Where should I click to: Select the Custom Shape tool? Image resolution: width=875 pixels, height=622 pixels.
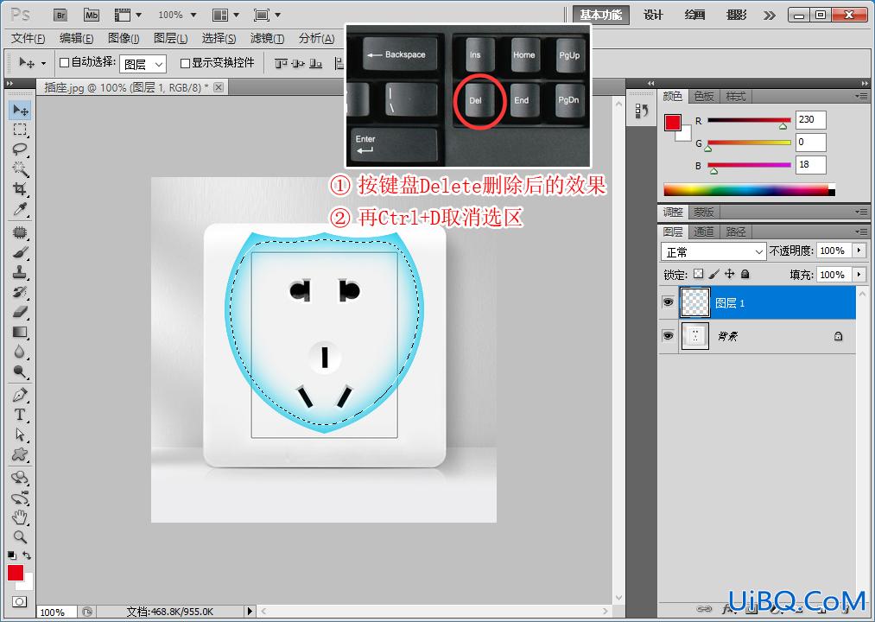tap(20, 454)
